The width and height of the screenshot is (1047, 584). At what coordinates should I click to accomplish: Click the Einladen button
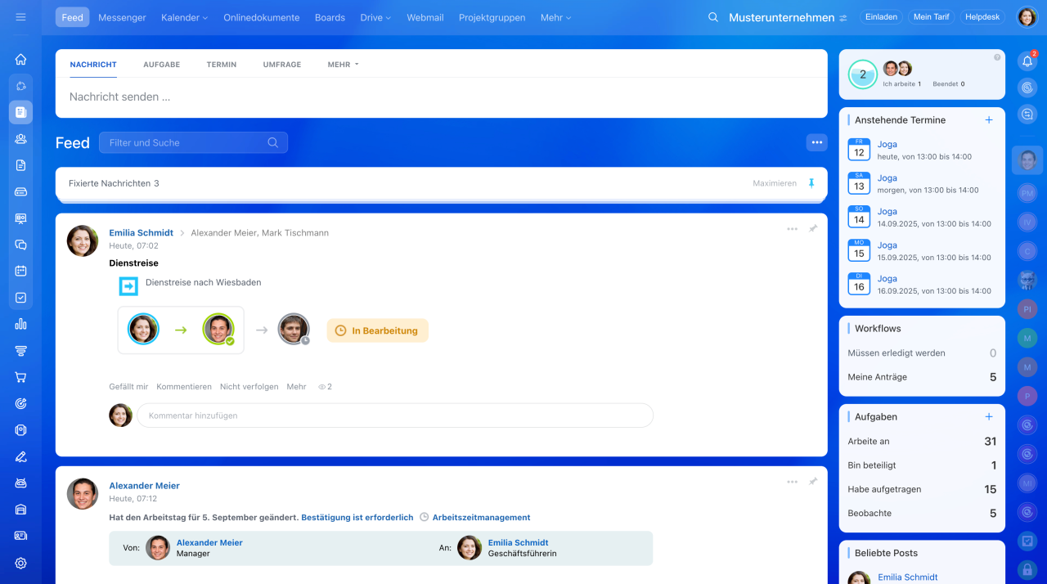881,17
